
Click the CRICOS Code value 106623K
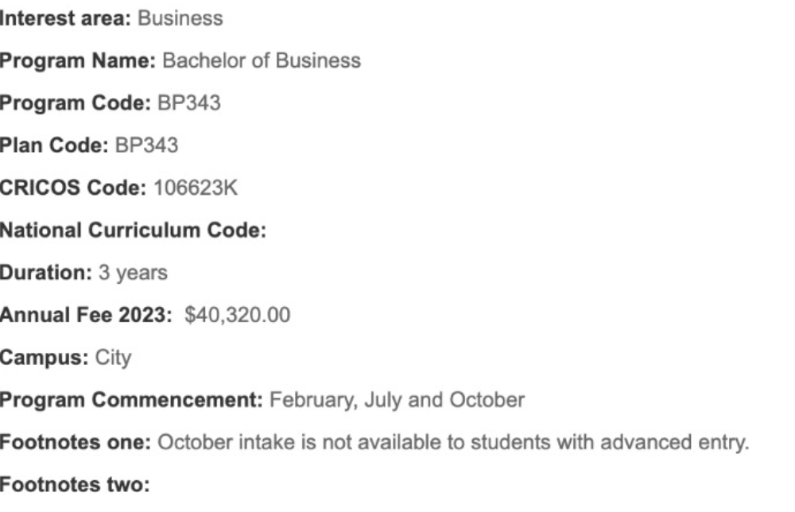196,188
